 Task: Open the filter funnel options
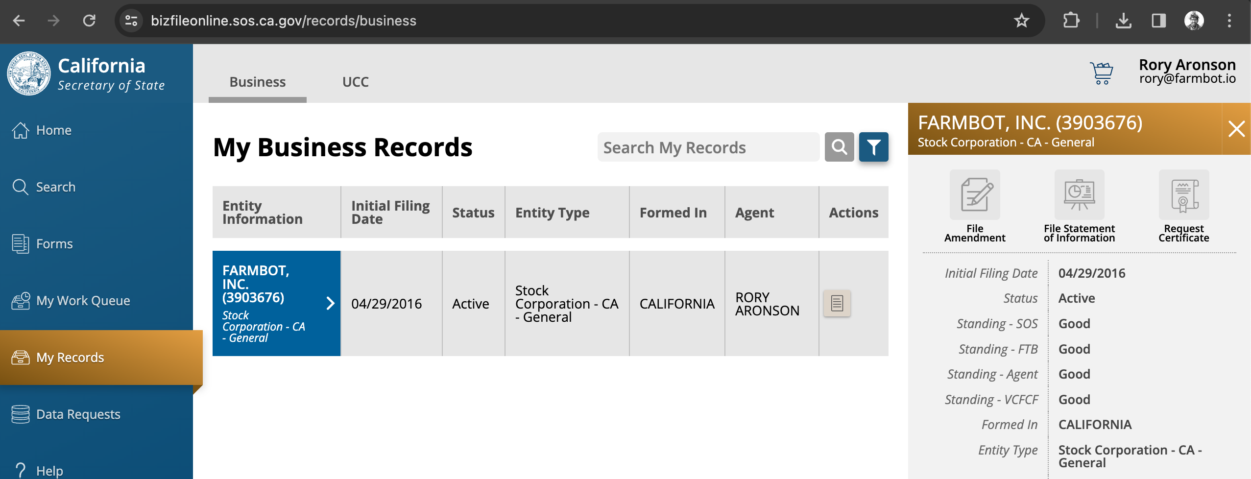pos(873,147)
